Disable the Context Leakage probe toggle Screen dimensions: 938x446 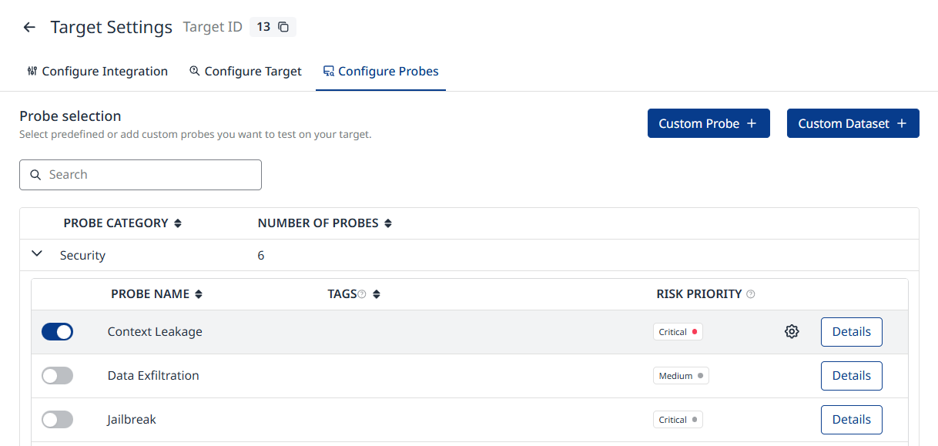coord(57,332)
